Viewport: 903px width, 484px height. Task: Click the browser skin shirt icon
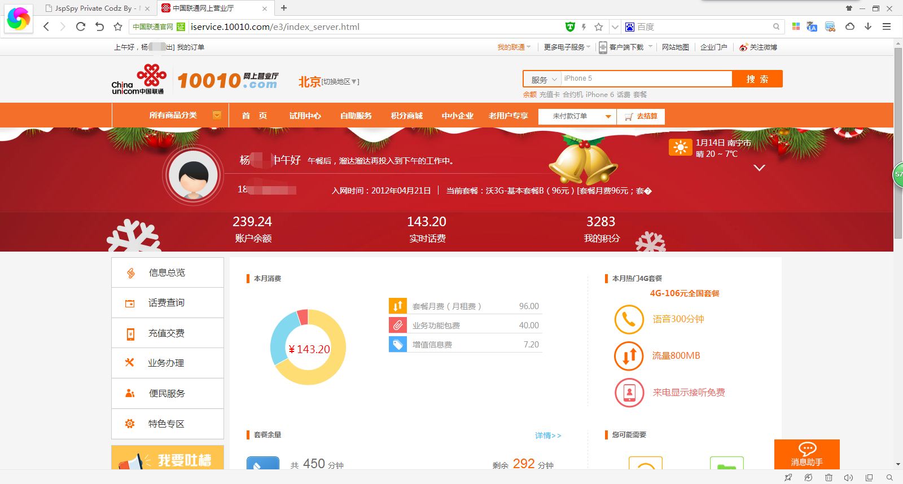point(849,8)
